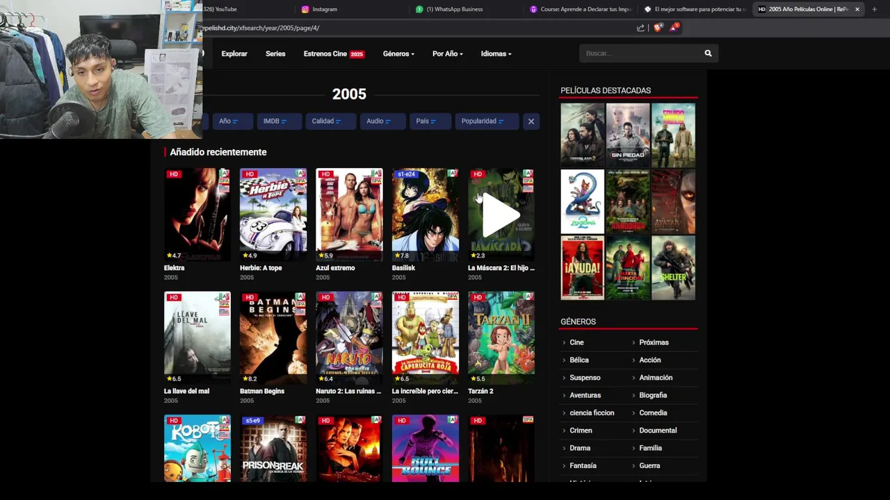The width and height of the screenshot is (890, 500).
Task: Expand the Idiomas menu
Action: [x=496, y=53]
